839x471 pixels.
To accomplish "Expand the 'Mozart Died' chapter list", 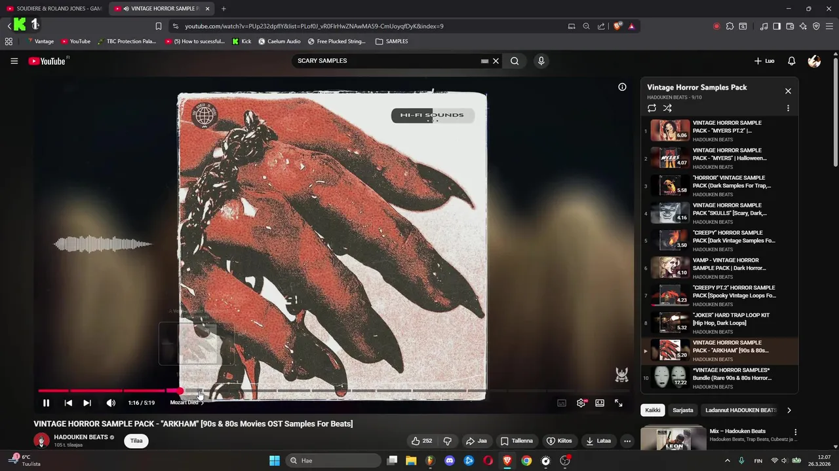I will pos(187,403).
